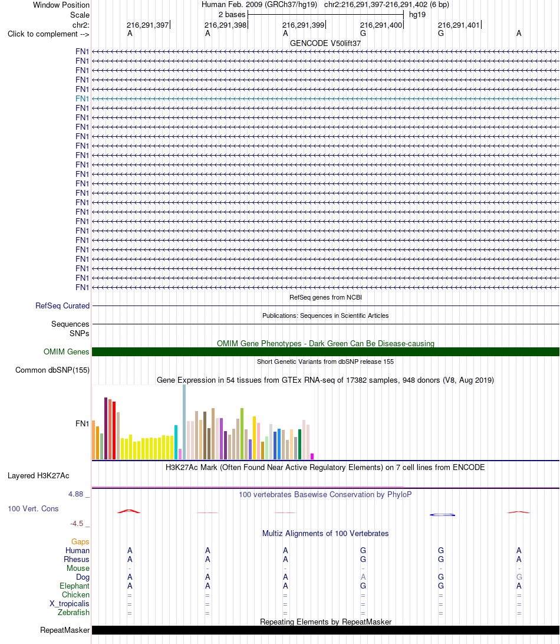The width and height of the screenshot is (560, 644).
Task: Open the OMIM Genes track label
Action: tap(66, 351)
